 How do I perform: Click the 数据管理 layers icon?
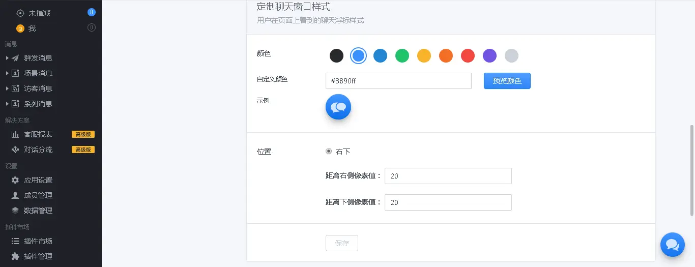[x=15, y=211]
